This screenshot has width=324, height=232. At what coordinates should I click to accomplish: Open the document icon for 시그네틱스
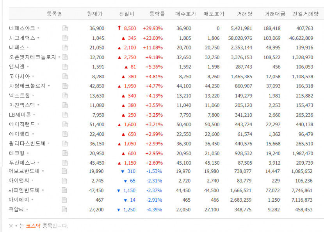pyautogui.click(x=65, y=38)
